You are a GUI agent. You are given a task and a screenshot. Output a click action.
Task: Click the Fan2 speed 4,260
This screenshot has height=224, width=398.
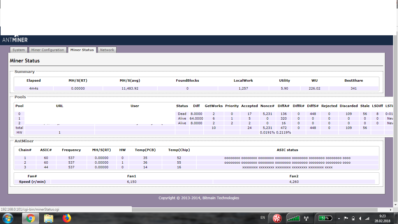(x=294, y=182)
